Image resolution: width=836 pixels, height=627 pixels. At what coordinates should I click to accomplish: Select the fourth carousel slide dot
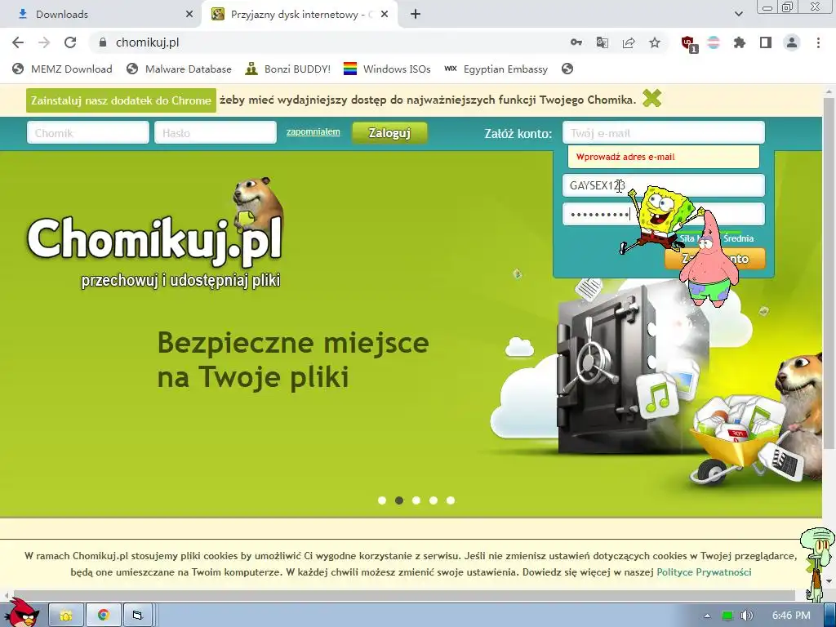coord(434,500)
